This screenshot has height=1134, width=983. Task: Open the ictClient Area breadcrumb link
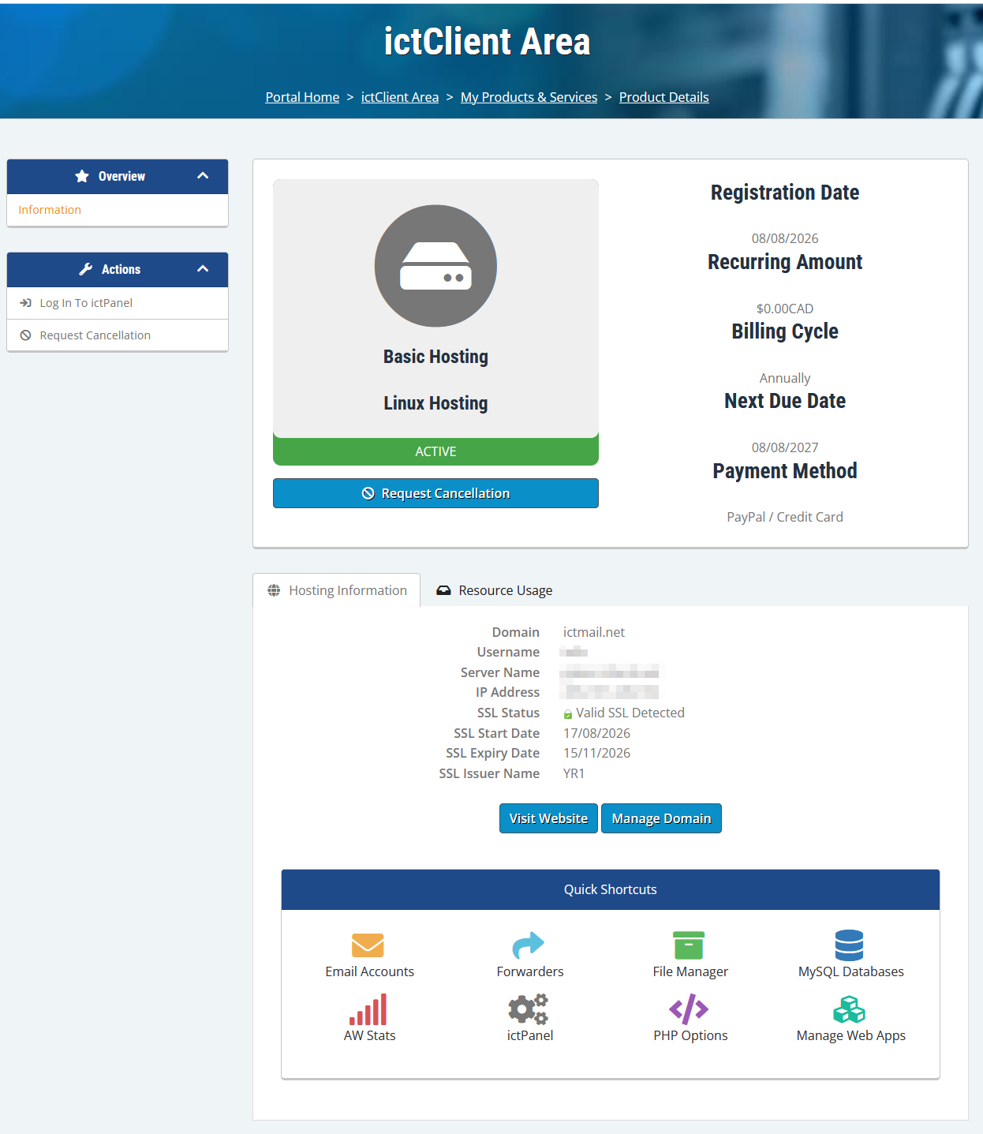click(400, 97)
